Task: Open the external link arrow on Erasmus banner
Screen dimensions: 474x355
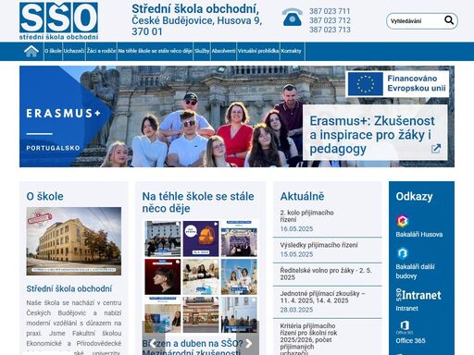Action: click(x=436, y=149)
